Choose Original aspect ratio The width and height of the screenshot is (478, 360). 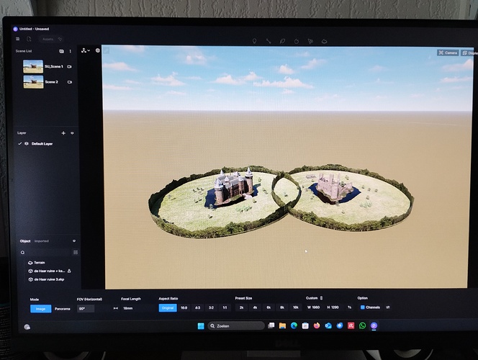[x=168, y=308]
